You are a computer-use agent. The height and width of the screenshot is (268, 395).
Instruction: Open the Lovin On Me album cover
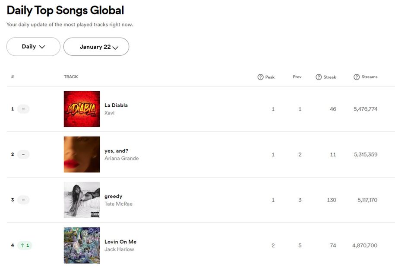pyautogui.click(x=82, y=246)
